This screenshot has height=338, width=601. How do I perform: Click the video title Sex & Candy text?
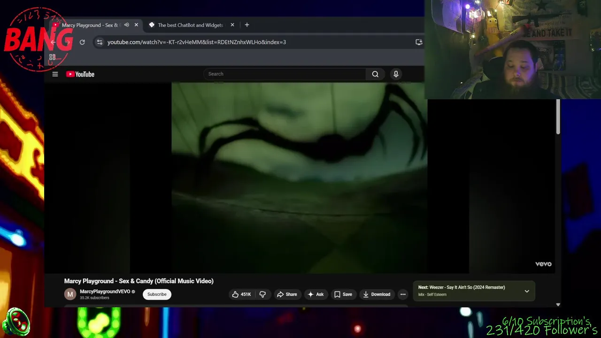(x=139, y=281)
